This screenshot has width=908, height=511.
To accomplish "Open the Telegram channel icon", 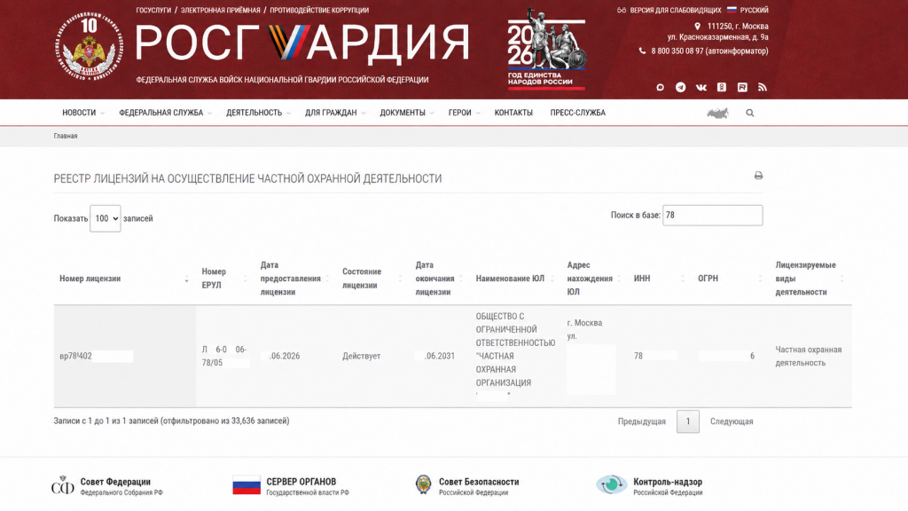I will pyautogui.click(x=680, y=88).
